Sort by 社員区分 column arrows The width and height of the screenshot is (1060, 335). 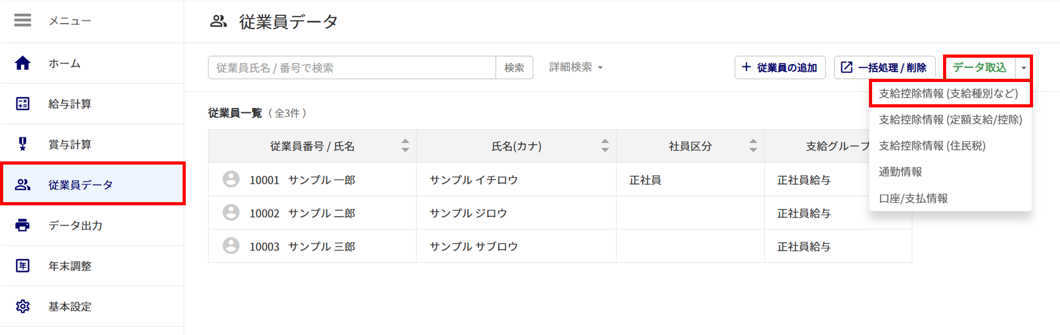[x=753, y=146]
